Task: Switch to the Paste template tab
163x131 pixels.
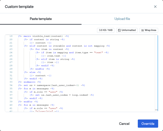Action: [x=41, y=19]
